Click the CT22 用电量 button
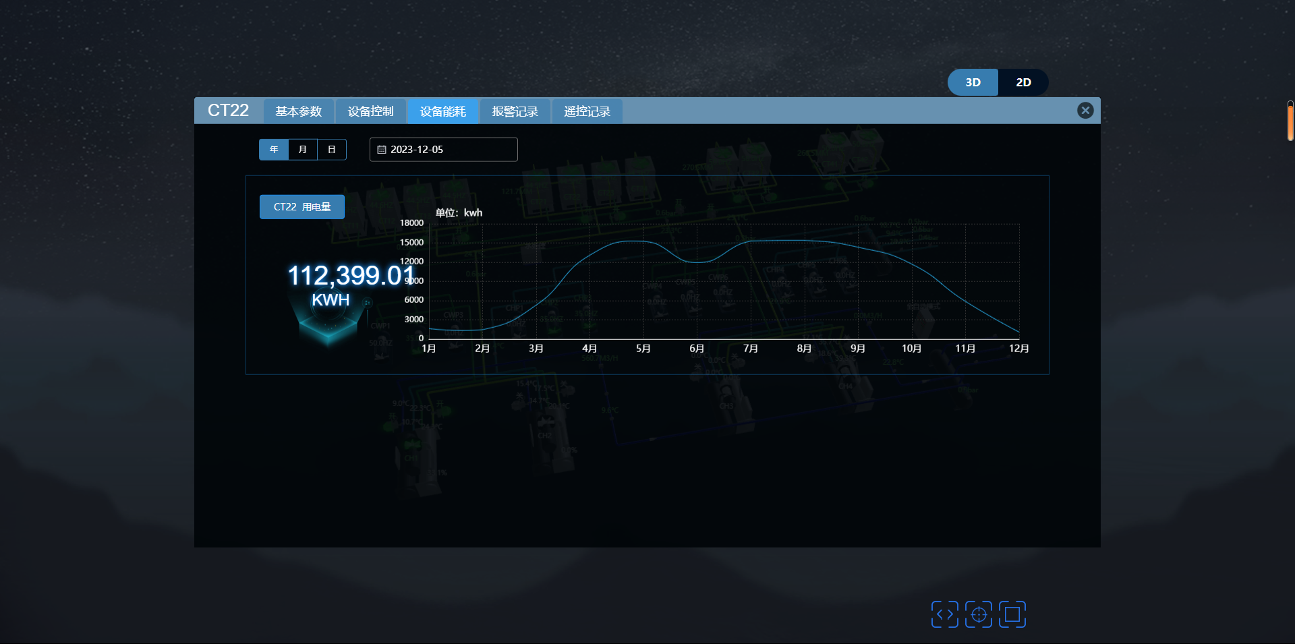This screenshot has width=1295, height=644. pos(302,207)
